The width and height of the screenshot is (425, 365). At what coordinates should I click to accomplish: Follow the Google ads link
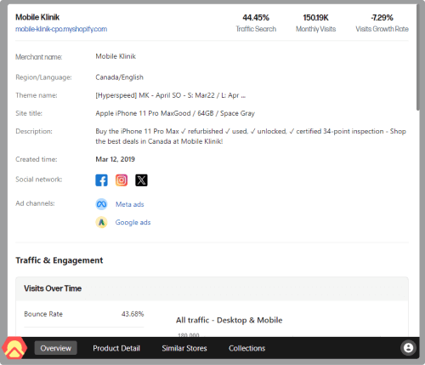click(133, 222)
